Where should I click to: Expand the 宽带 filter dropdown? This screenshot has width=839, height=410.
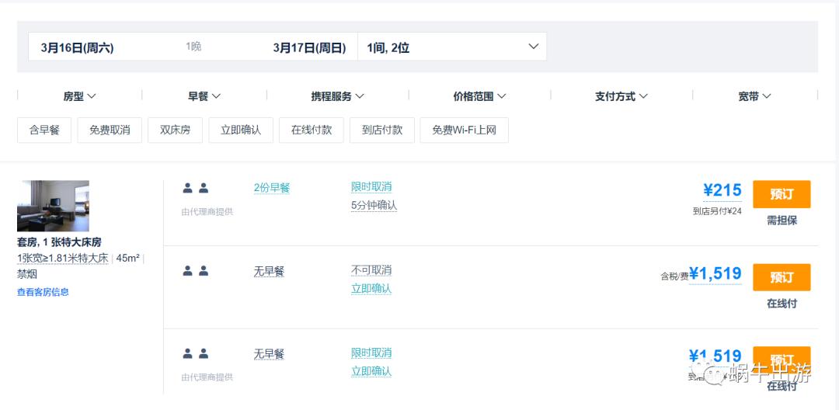[x=755, y=96]
